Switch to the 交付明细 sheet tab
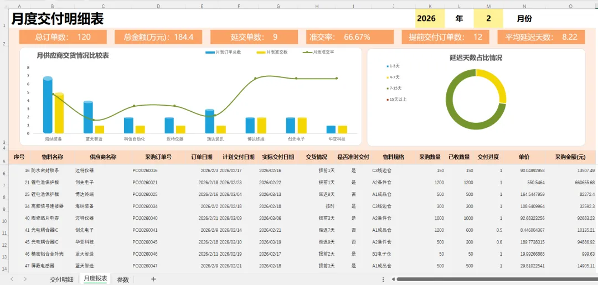The height and width of the screenshot is (285, 598). point(62,279)
